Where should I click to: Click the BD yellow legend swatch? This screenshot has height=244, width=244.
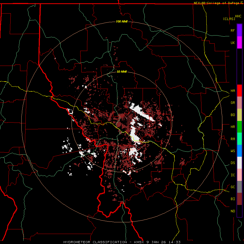pos(239,115)
